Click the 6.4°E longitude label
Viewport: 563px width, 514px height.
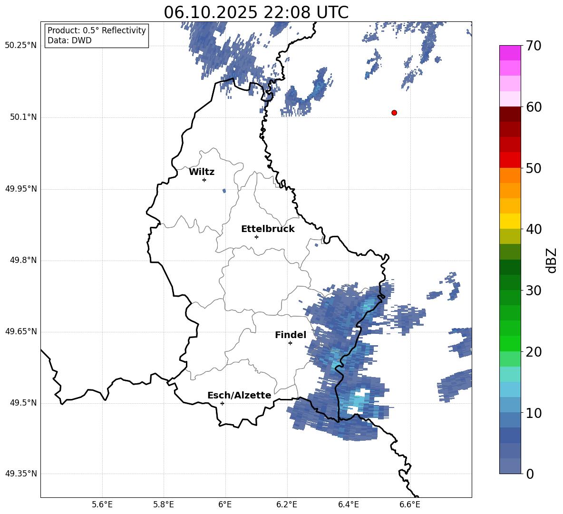coord(349,504)
